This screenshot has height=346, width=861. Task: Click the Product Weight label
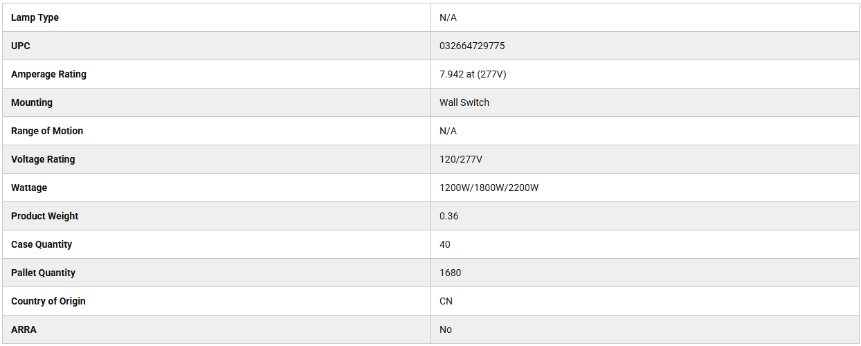pyautogui.click(x=45, y=216)
